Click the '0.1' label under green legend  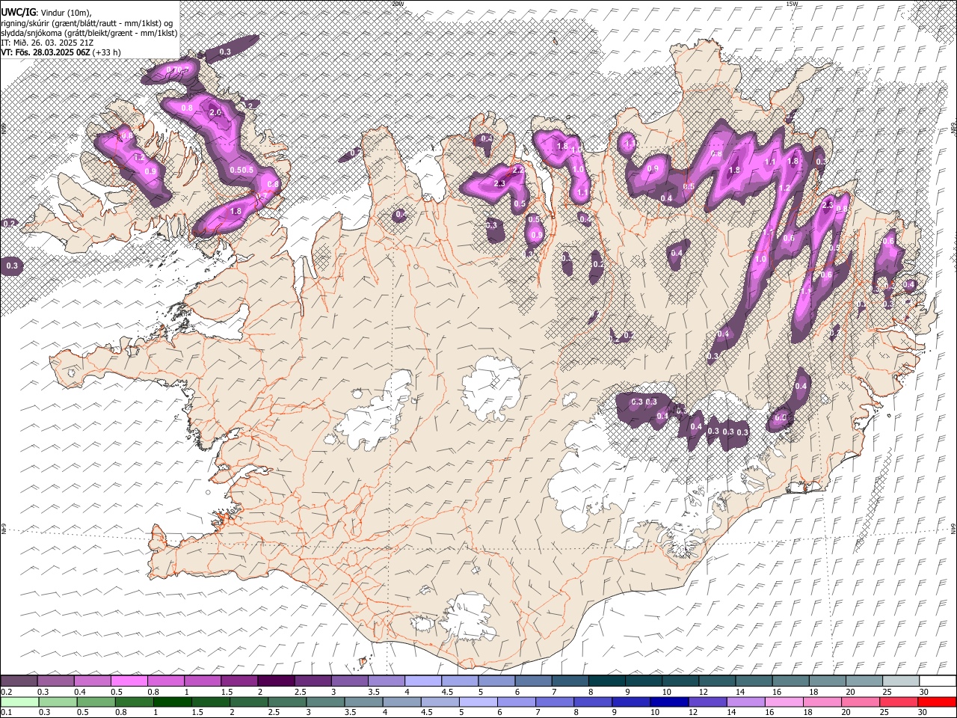(x=7, y=712)
